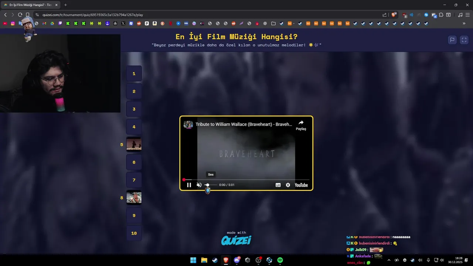Open the Twitch bookmark
473x266 pixels.
click(60, 23)
